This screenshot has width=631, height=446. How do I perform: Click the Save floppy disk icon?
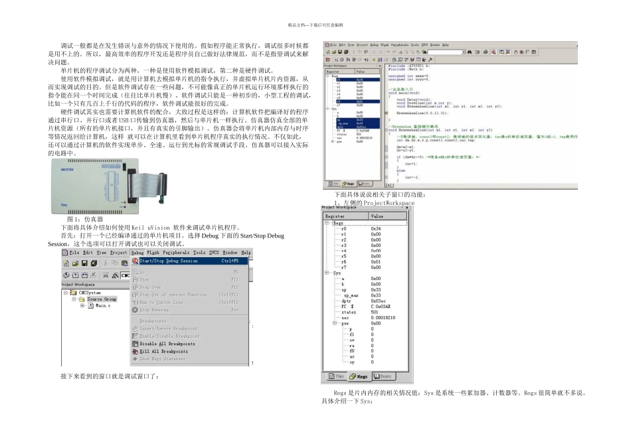tap(84, 263)
